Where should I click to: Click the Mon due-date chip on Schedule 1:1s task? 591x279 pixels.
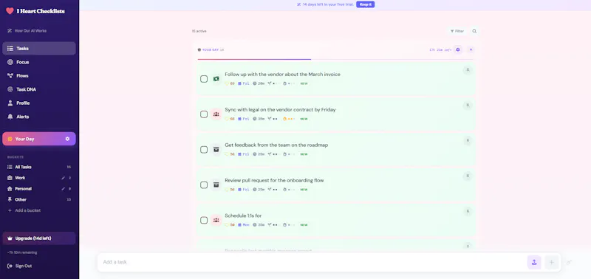244,225
